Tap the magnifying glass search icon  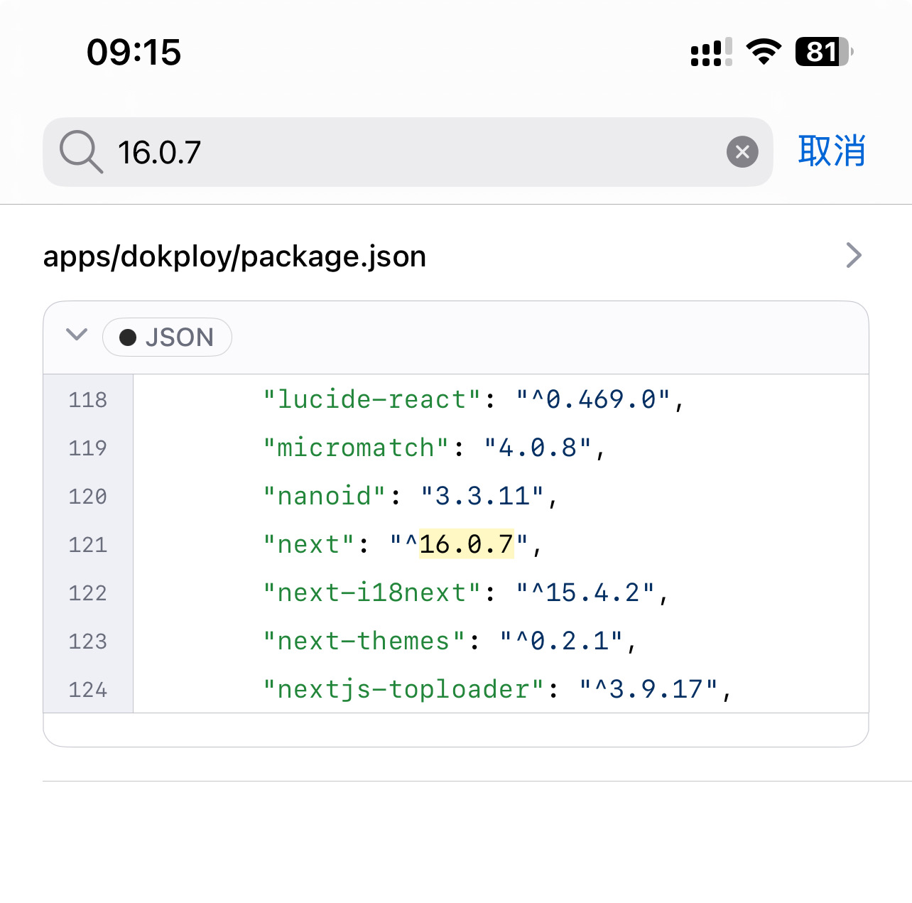pyautogui.click(x=81, y=152)
